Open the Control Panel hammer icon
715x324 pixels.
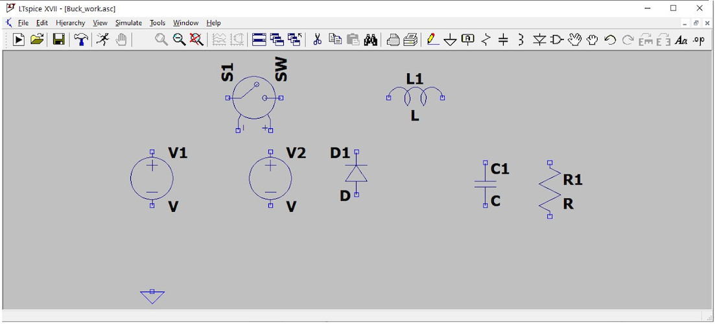click(x=80, y=40)
